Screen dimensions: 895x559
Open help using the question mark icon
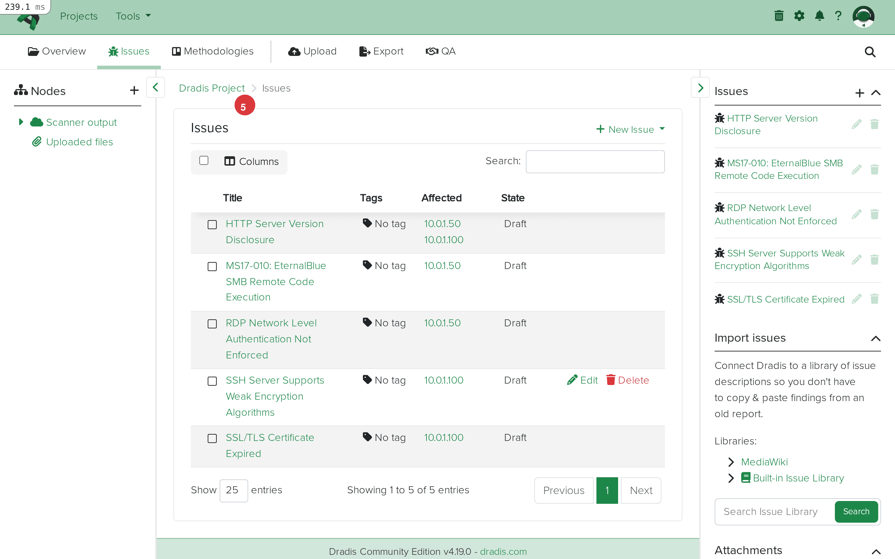tap(838, 15)
